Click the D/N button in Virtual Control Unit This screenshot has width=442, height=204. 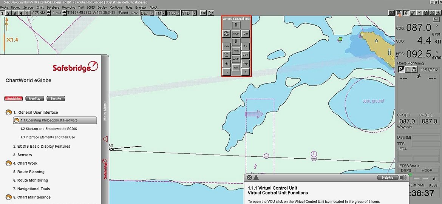pyautogui.click(x=246, y=34)
